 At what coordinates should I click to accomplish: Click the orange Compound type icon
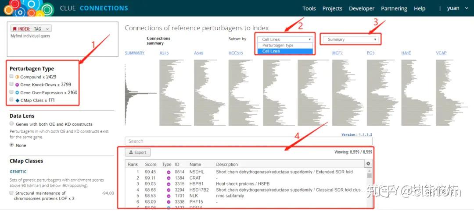click(x=17, y=77)
